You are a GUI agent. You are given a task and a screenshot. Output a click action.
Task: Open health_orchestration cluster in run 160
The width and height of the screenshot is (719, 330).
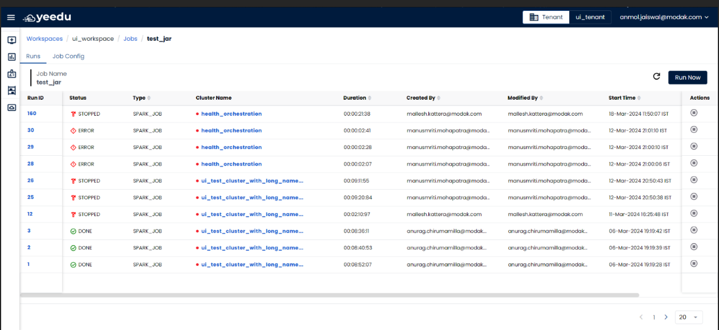[x=231, y=114]
